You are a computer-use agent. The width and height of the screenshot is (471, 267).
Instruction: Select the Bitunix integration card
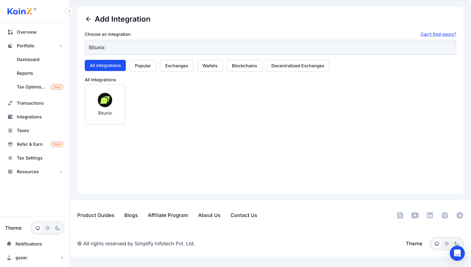point(105,104)
